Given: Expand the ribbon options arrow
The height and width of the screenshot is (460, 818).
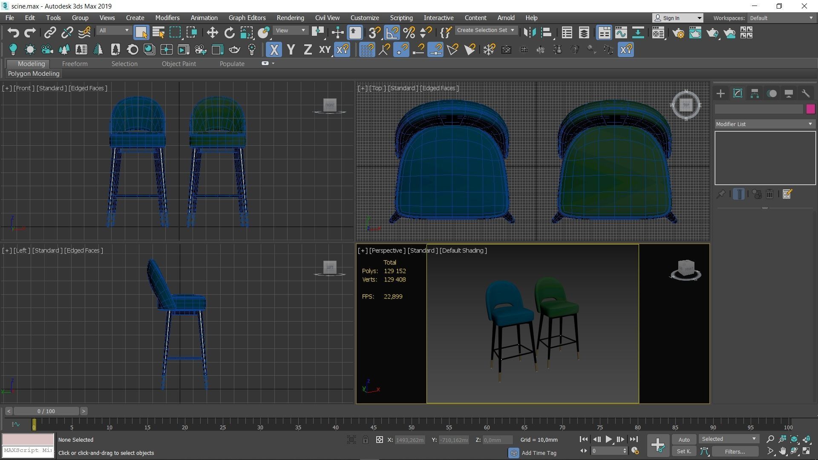Looking at the screenshot, I should tap(273, 63).
